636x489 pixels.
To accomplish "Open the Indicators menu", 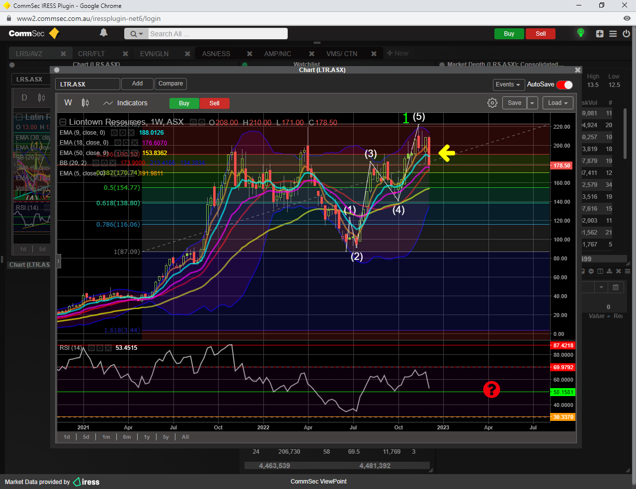I will pos(125,103).
